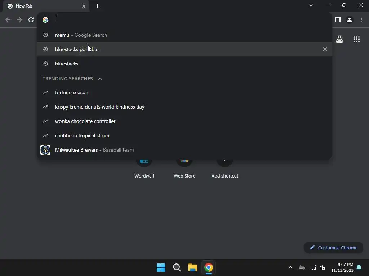Remove the 'bluestacks portable' suggestion
The height and width of the screenshot is (276, 369).
[325, 49]
